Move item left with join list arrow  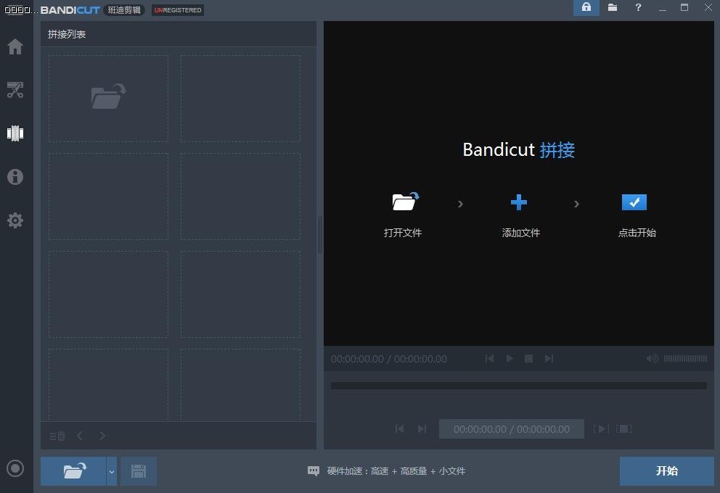point(80,436)
